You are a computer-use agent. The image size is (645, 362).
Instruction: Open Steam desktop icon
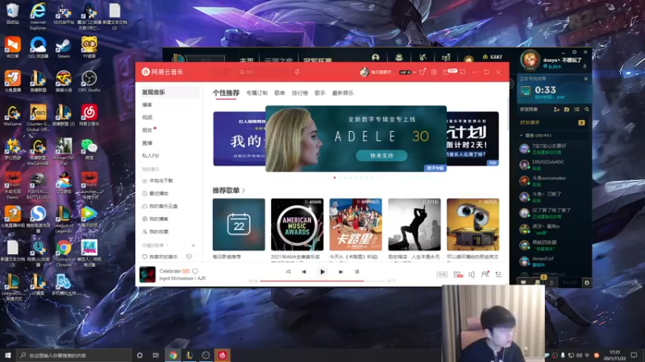(64, 47)
